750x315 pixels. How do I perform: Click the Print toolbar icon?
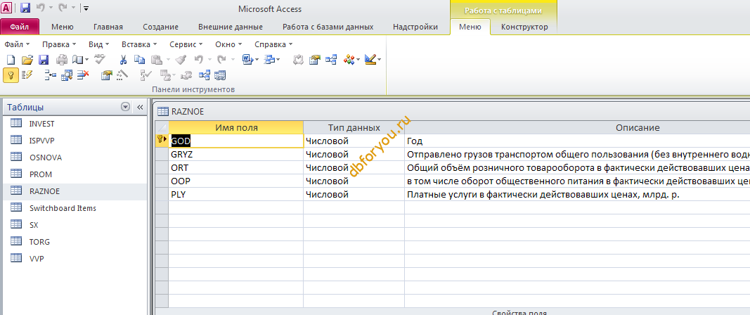[x=62, y=60]
